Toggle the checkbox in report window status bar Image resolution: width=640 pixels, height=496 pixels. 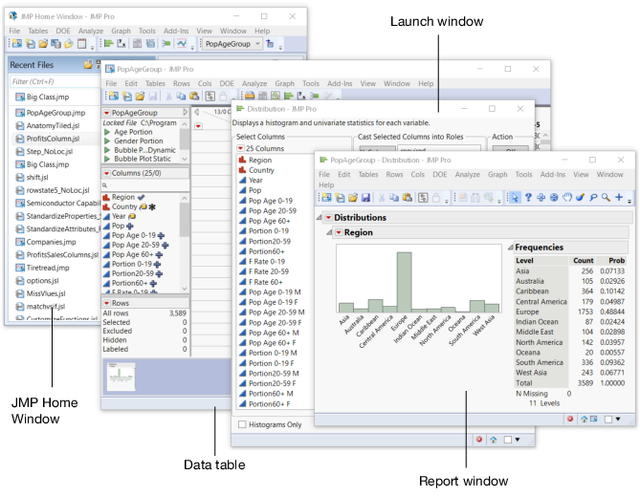(x=608, y=420)
